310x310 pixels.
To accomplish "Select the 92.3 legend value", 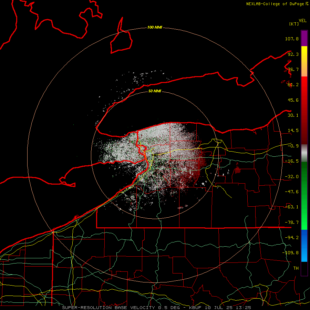I will pos(293,54).
